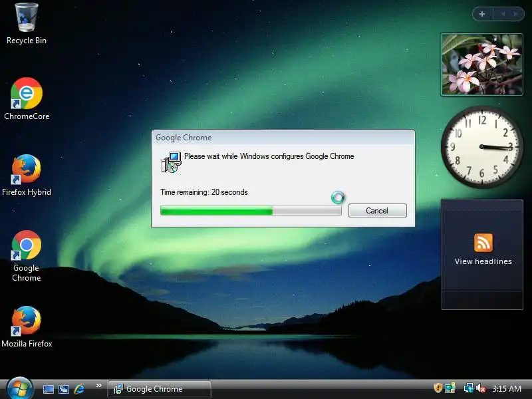Viewport: 532px width, 399px height.
Task: Click the 3:15 AM taskbar clock
Action: [x=507, y=389]
